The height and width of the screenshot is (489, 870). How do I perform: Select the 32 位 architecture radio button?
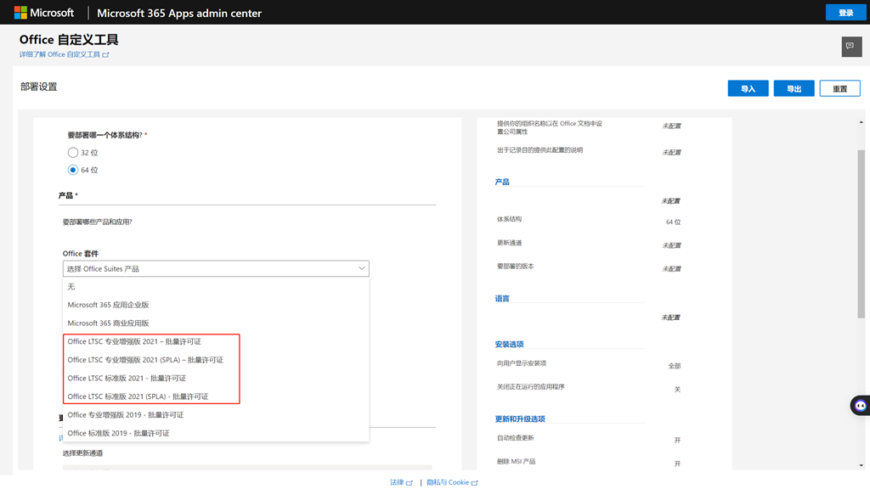[73, 153]
